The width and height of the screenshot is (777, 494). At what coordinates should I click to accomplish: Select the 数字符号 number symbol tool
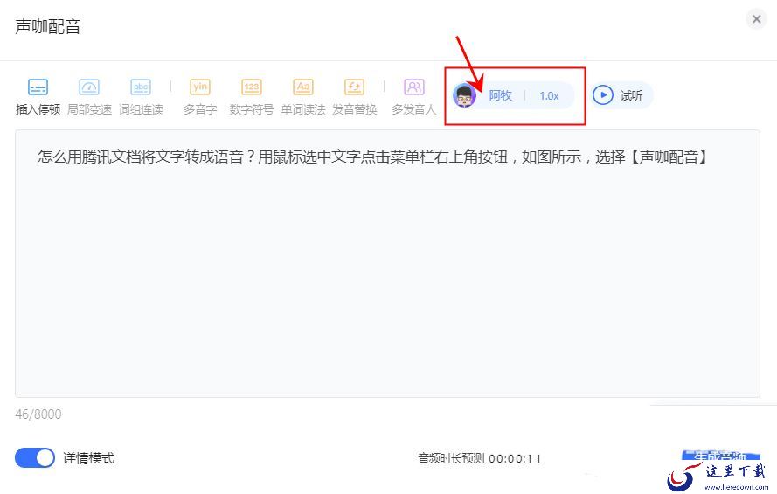pyautogui.click(x=251, y=96)
